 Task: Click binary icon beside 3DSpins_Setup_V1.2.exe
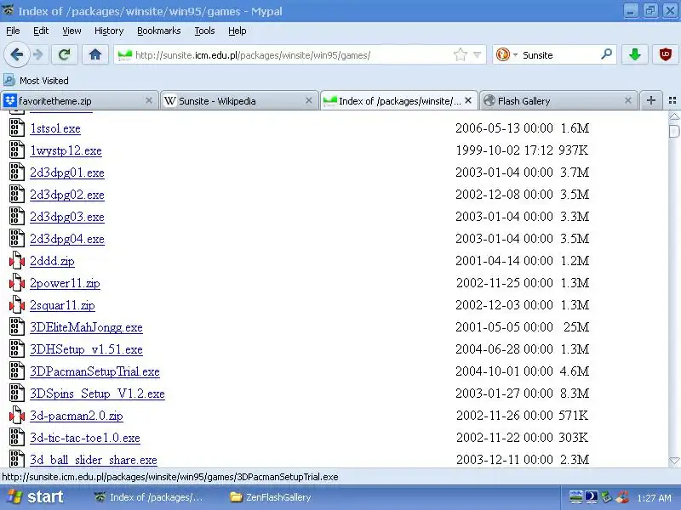17,394
